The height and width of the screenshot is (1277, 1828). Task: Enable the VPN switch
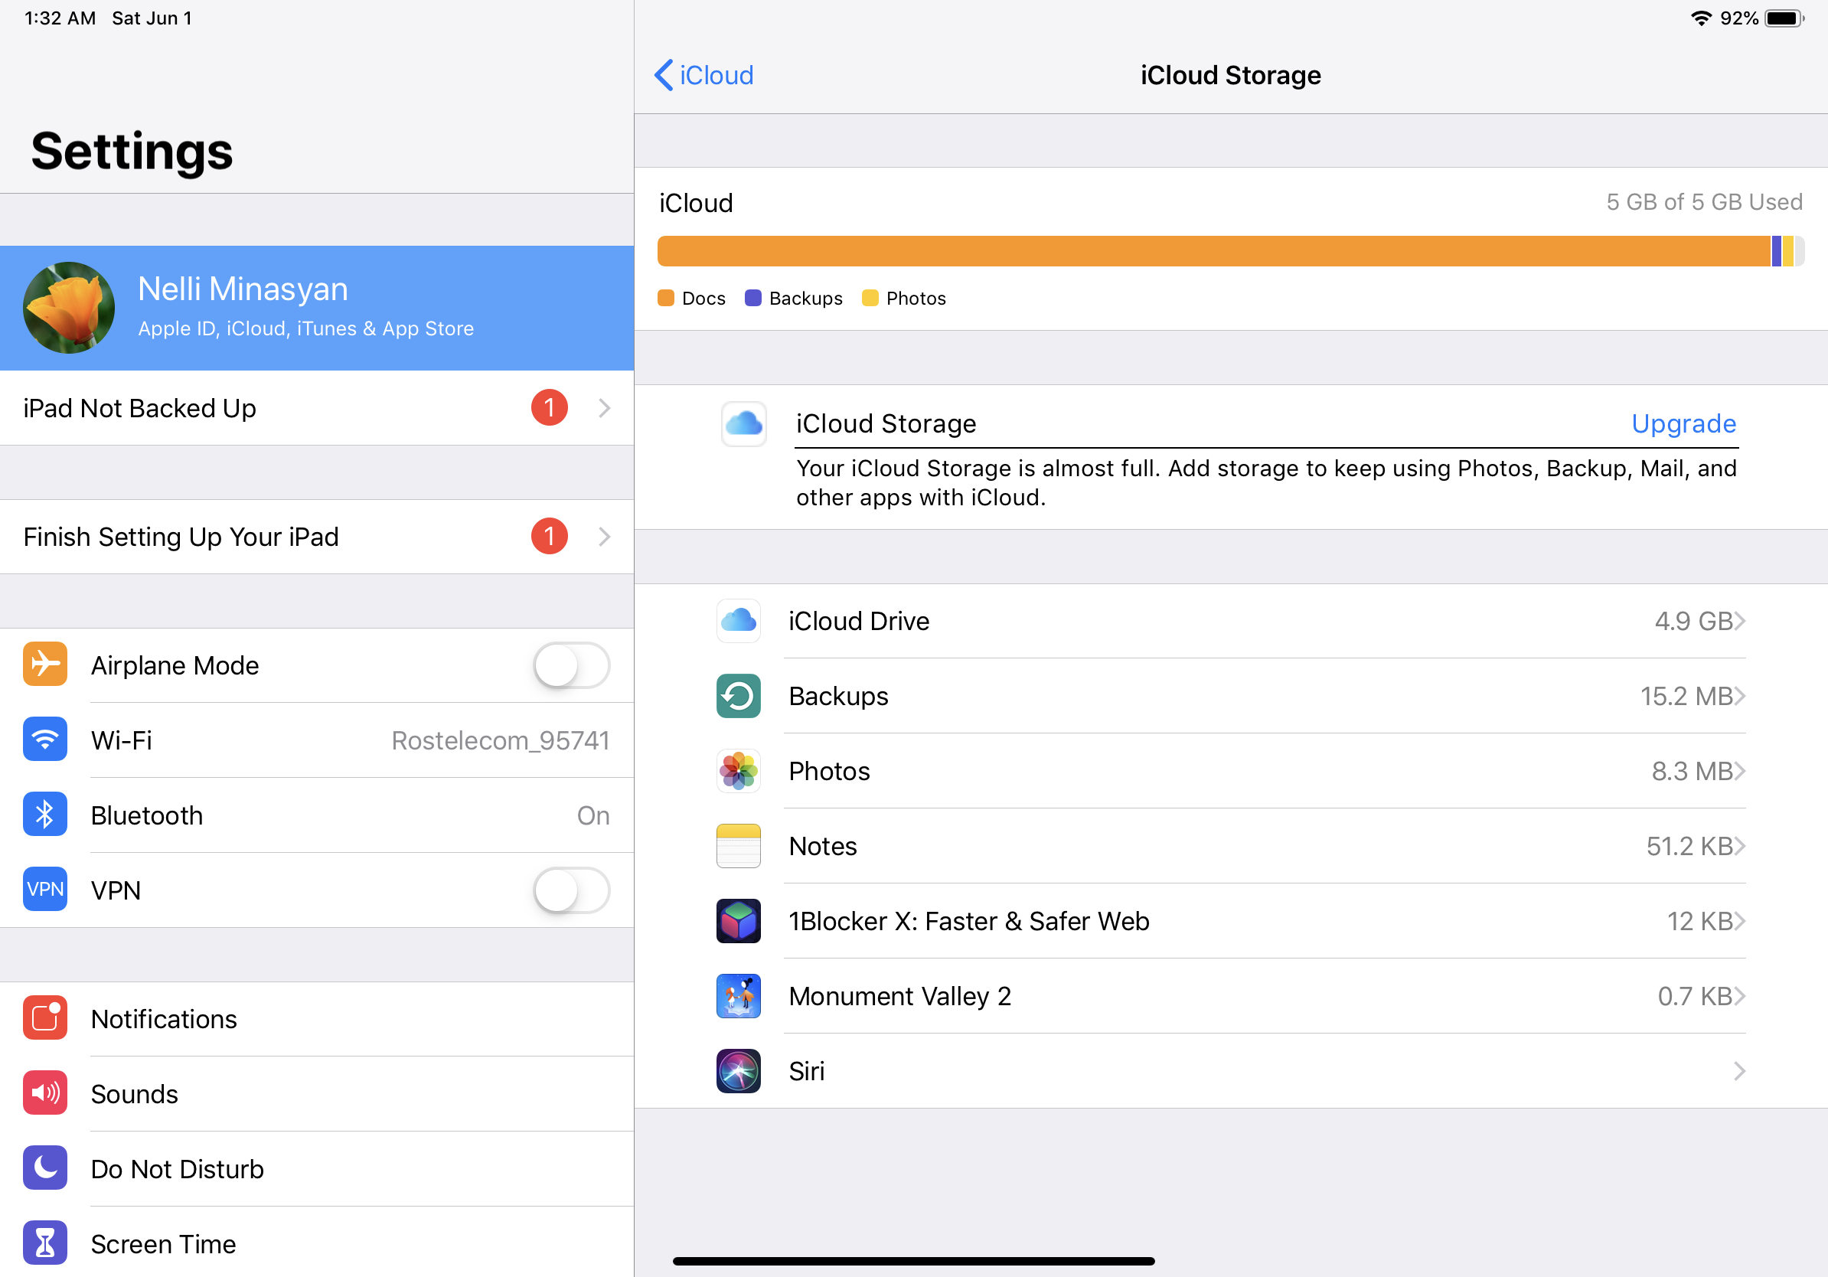tap(571, 890)
